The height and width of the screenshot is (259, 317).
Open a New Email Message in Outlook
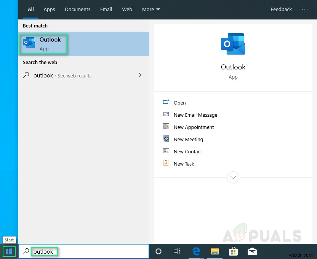[x=195, y=115]
